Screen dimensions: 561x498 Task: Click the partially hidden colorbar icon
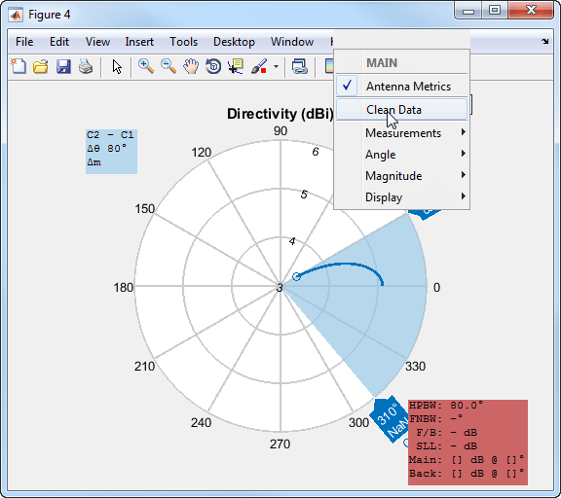tap(329, 66)
